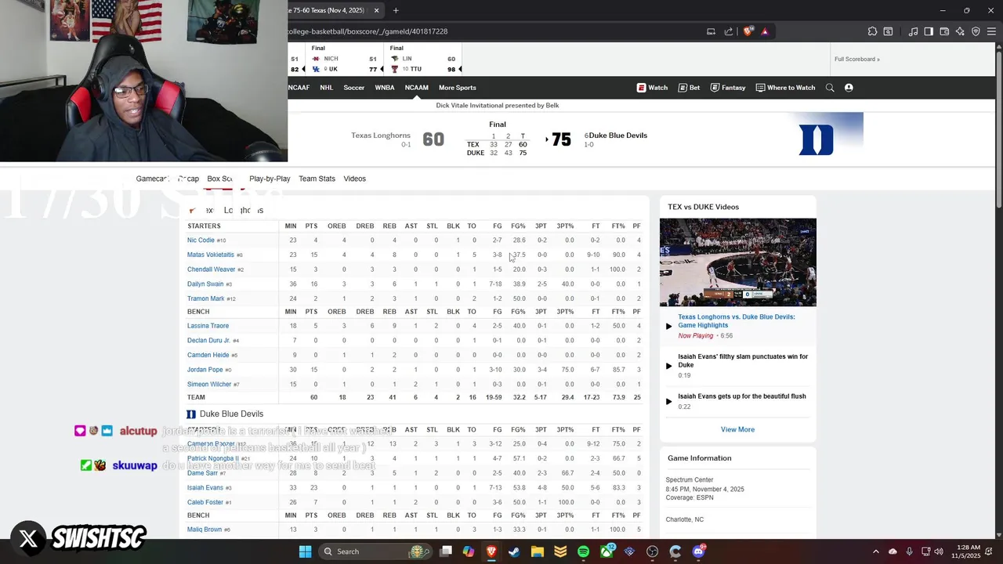Screen dimensions: 1003x564
Task: Open the browser hamburger menu
Action: pyautogui.click(x=991, y=31)
